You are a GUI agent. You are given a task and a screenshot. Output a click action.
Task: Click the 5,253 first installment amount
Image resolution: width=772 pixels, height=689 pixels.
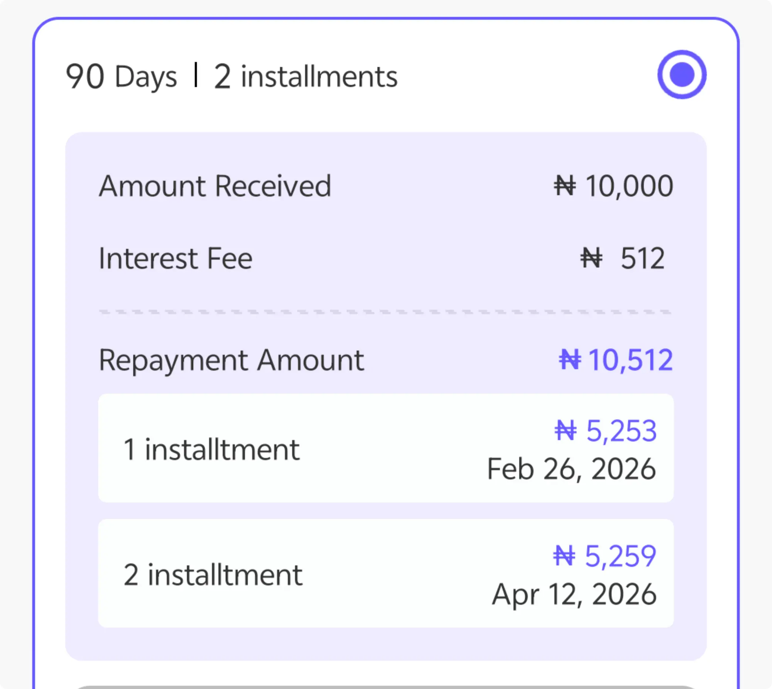[x=621, y=431]
